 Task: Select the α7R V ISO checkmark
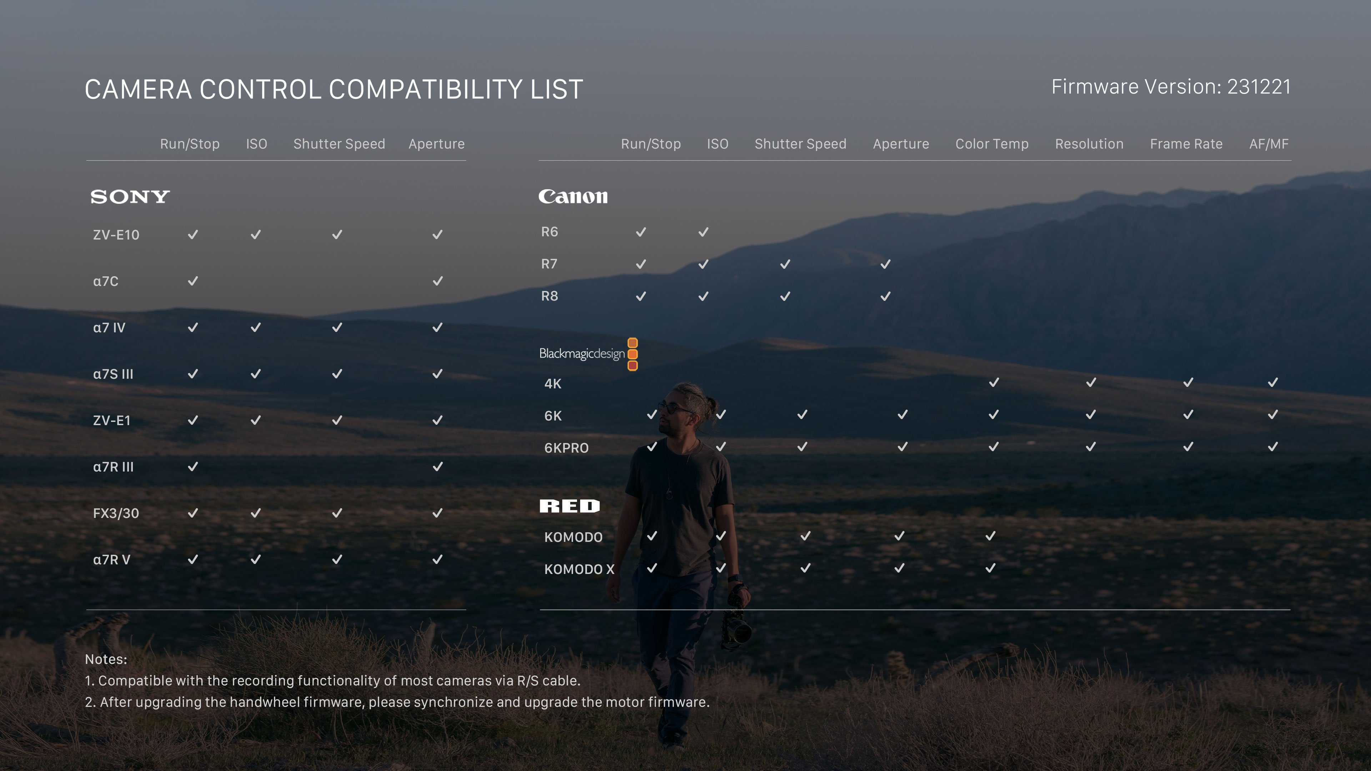(x=256, y=559)
